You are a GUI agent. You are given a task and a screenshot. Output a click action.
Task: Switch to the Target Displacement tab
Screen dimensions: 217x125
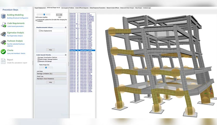40,8
